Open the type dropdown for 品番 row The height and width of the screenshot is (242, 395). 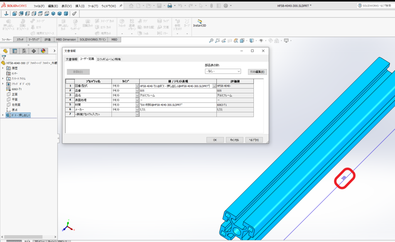[137, 91]
